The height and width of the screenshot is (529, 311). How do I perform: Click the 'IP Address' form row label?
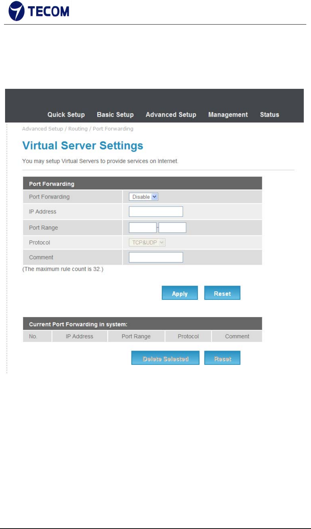pos(43,212)
